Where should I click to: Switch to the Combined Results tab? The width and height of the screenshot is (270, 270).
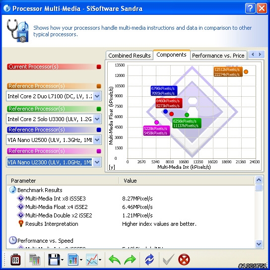(130, 56)
